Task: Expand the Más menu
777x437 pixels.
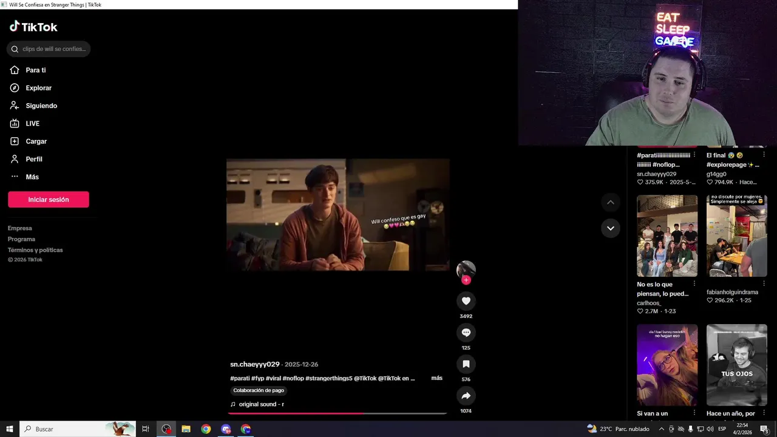Action: [24, 177]
